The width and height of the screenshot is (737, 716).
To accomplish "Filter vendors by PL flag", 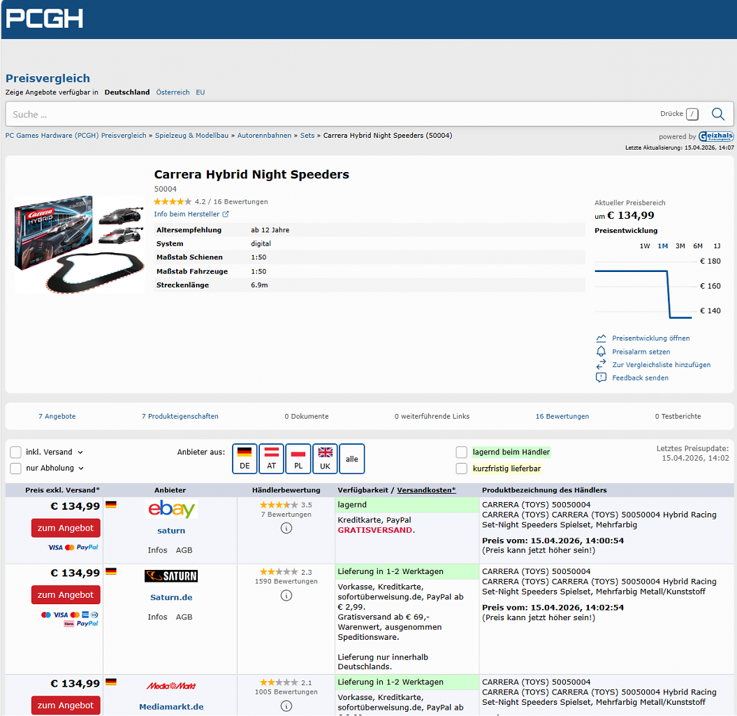I will coord(298,459).
